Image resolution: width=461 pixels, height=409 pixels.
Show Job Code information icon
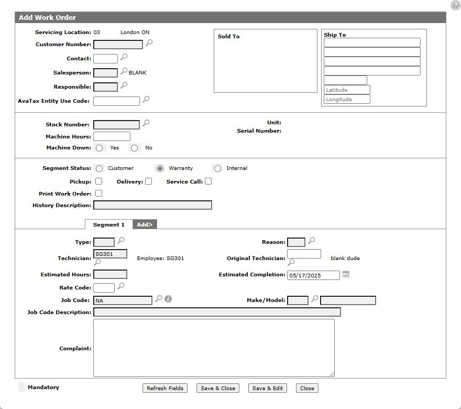168,299
